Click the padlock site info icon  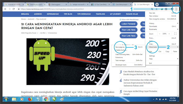[19, 9]
